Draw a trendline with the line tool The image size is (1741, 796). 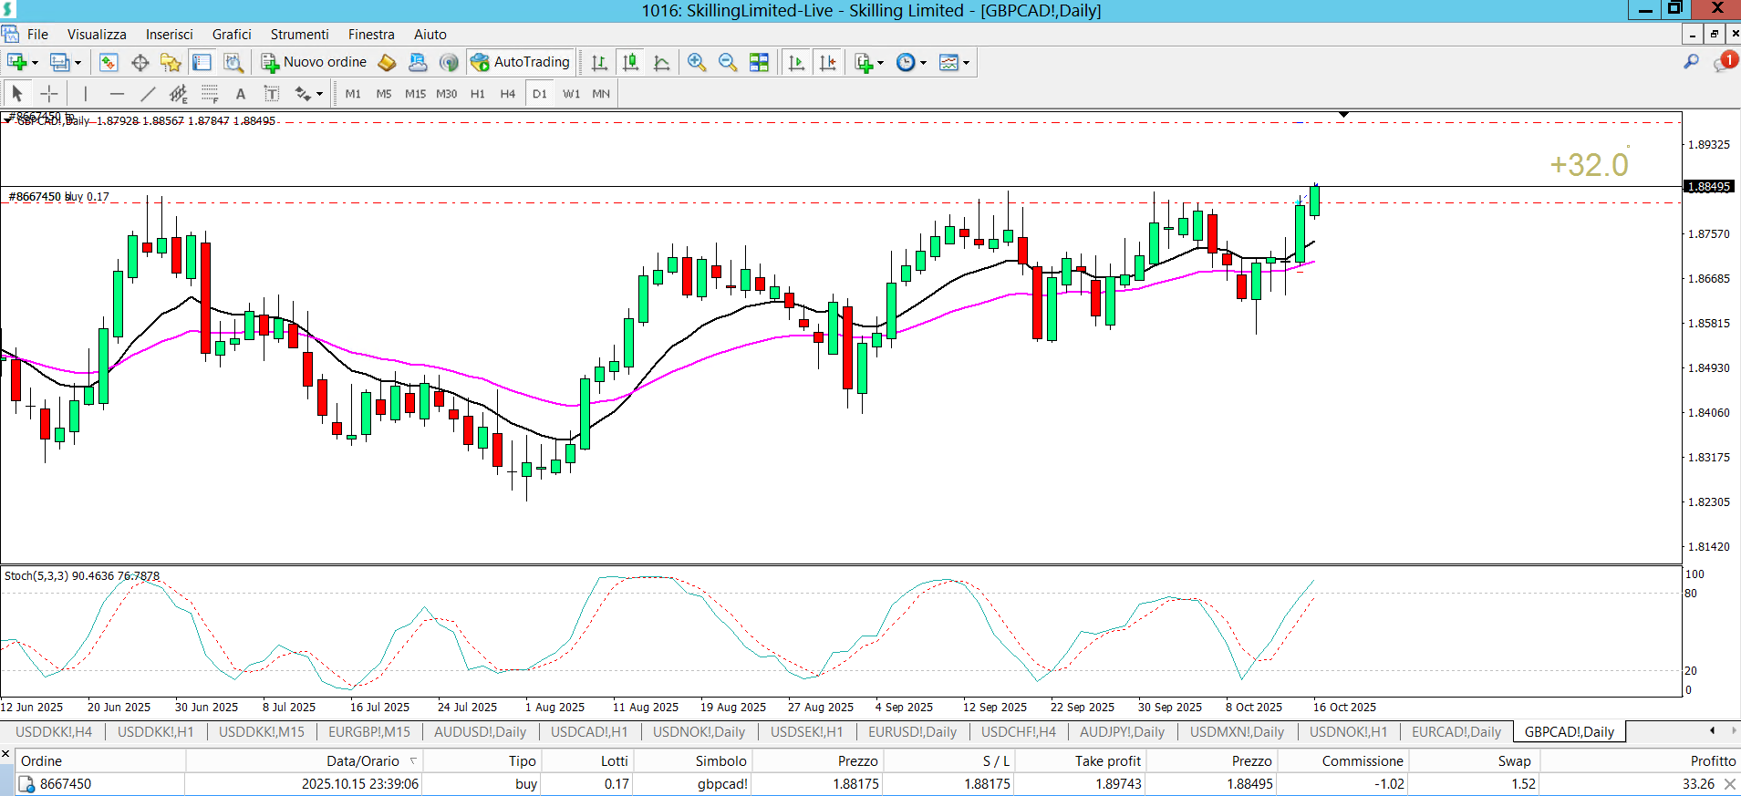click(148, 93)
